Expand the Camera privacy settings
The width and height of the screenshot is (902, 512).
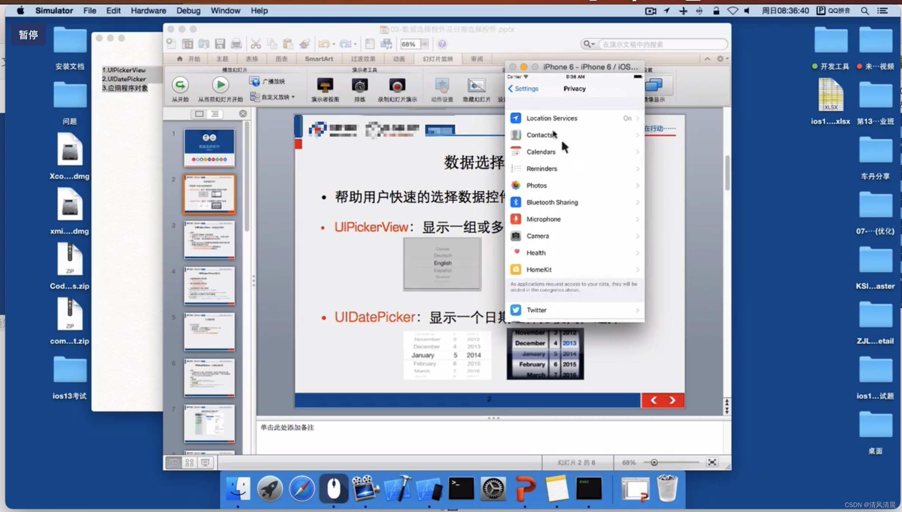575,235
